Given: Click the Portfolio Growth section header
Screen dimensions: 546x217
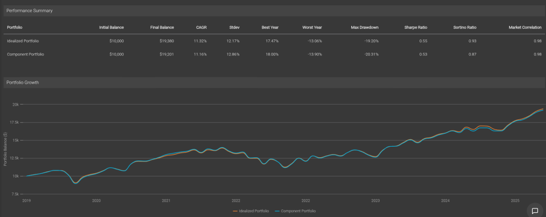Looking at the screenshot, I should coord(22,83).
